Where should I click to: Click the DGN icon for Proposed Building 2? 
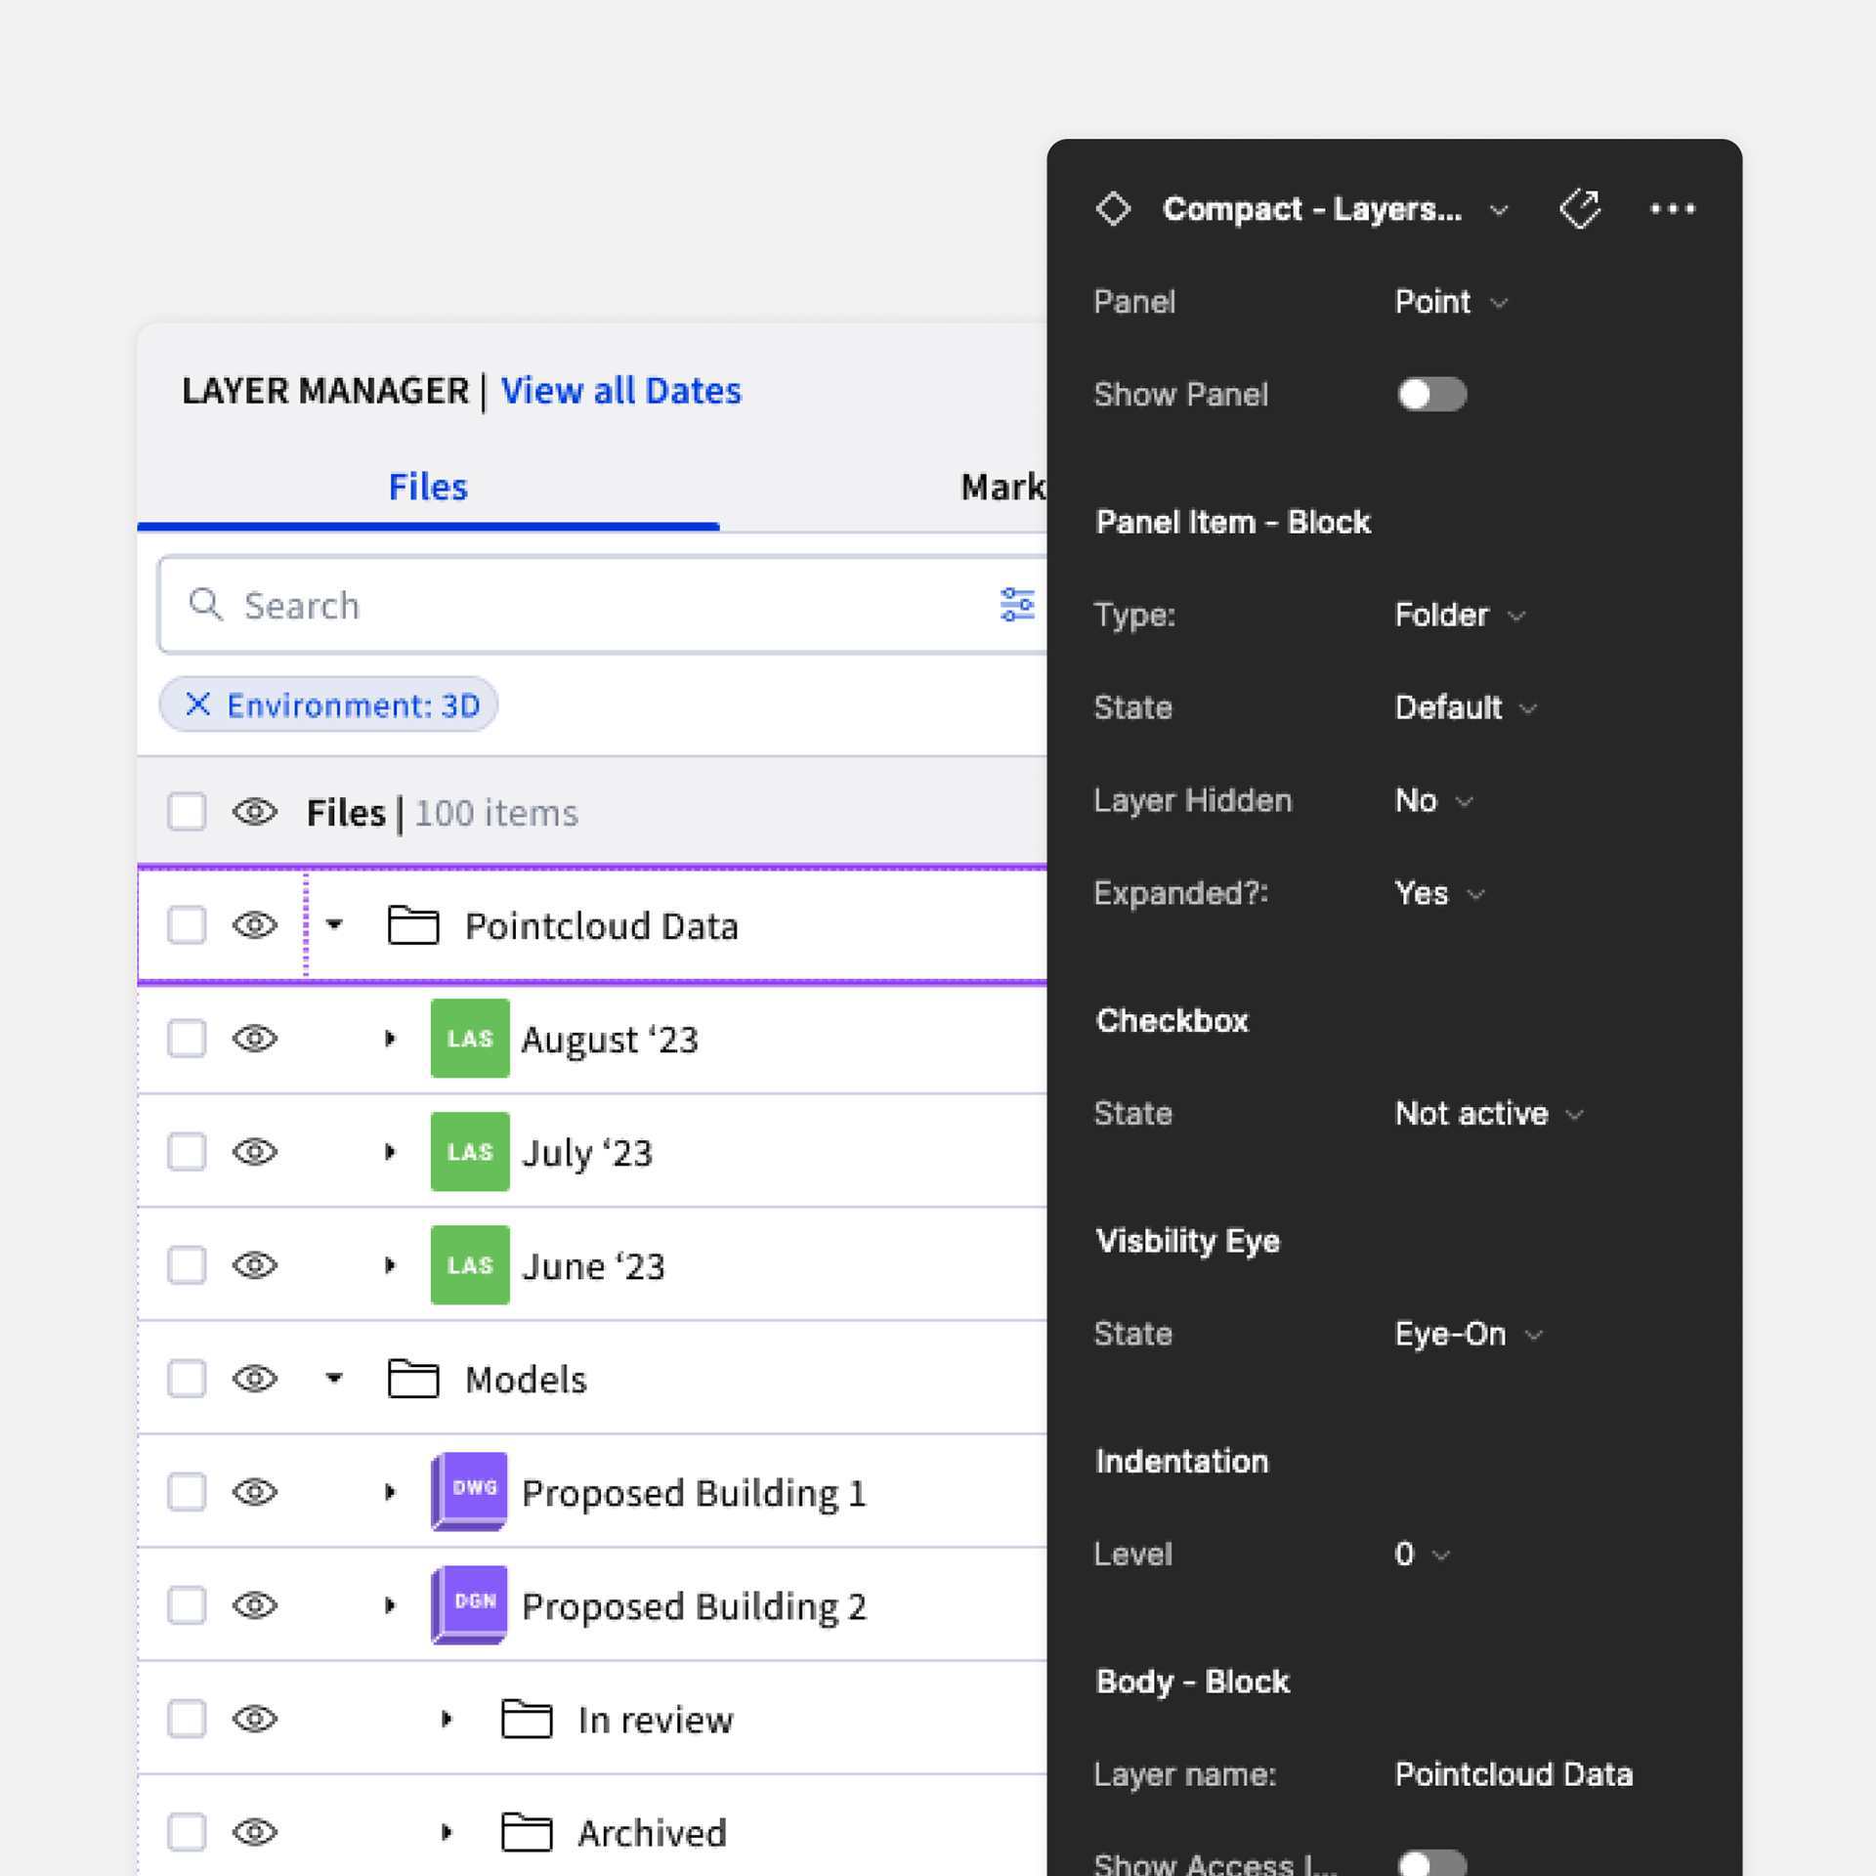coord(470,1604)
